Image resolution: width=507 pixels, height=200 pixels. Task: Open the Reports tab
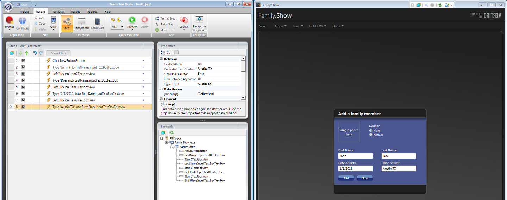coord(92,12)
